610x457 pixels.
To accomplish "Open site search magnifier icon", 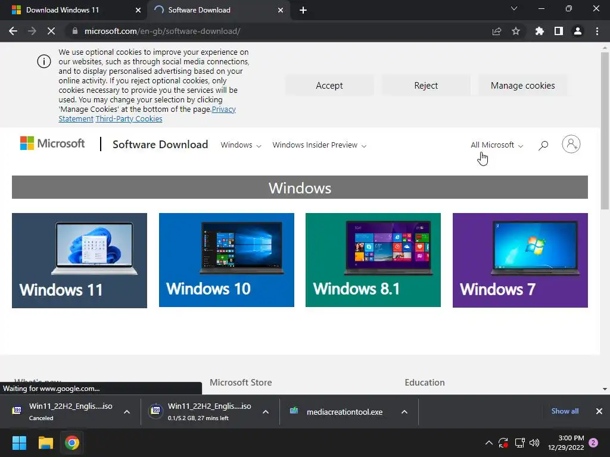I will click(543, 145).
